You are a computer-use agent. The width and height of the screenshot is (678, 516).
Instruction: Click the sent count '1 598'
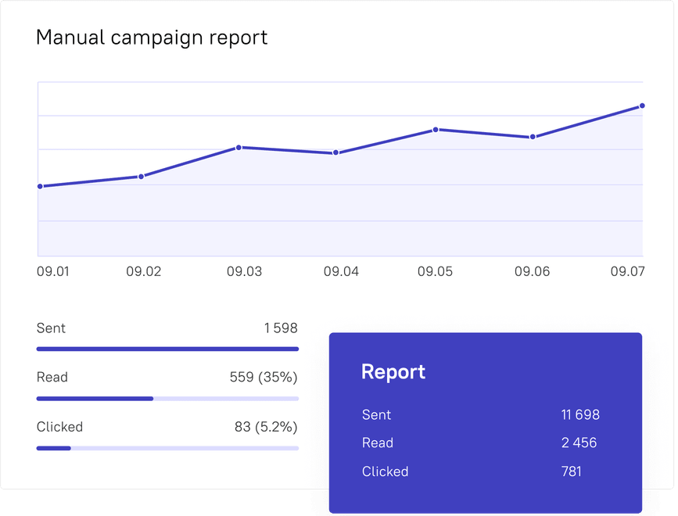point(281,328)
